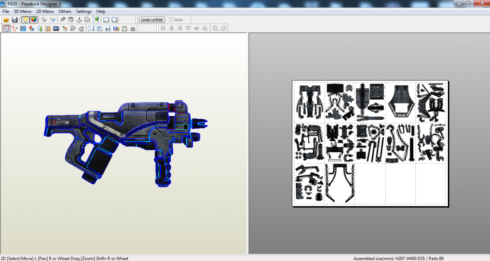Image resolution: width=490 pixels, height=261 pixels.
Task: Click the align horizontal center icon
Action: (x=172, y=28)
